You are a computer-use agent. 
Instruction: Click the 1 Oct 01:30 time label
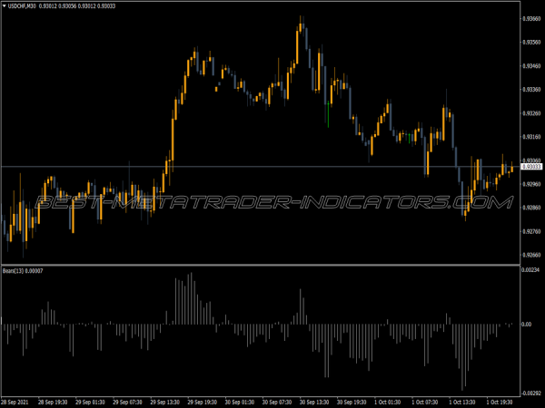[388, 402]
